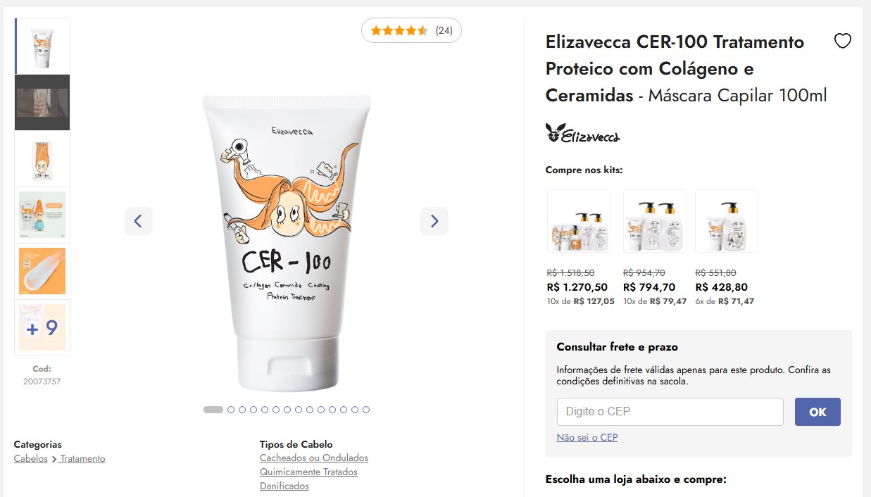Jump to second carousel dot
Viewport: 871px width, 497px height.
231,410
